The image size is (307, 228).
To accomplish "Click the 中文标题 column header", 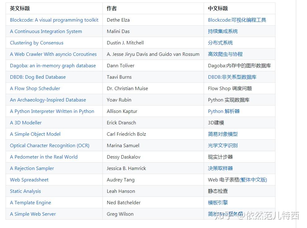I will [x=218, y=8].
